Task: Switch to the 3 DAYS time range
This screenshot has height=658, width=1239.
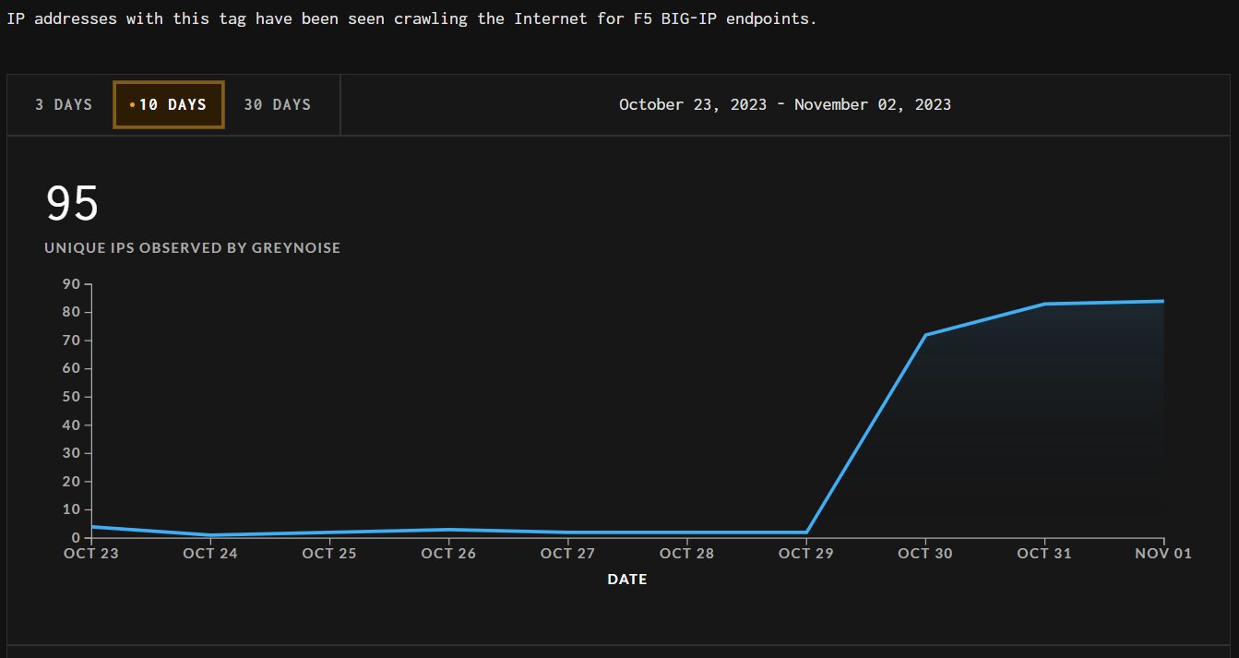Action: [64, 105]
